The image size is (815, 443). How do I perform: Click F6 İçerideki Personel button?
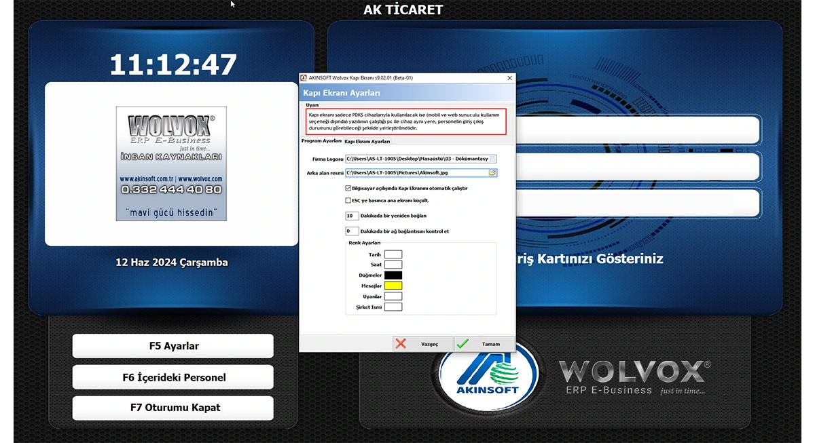(x=173, y=377)
